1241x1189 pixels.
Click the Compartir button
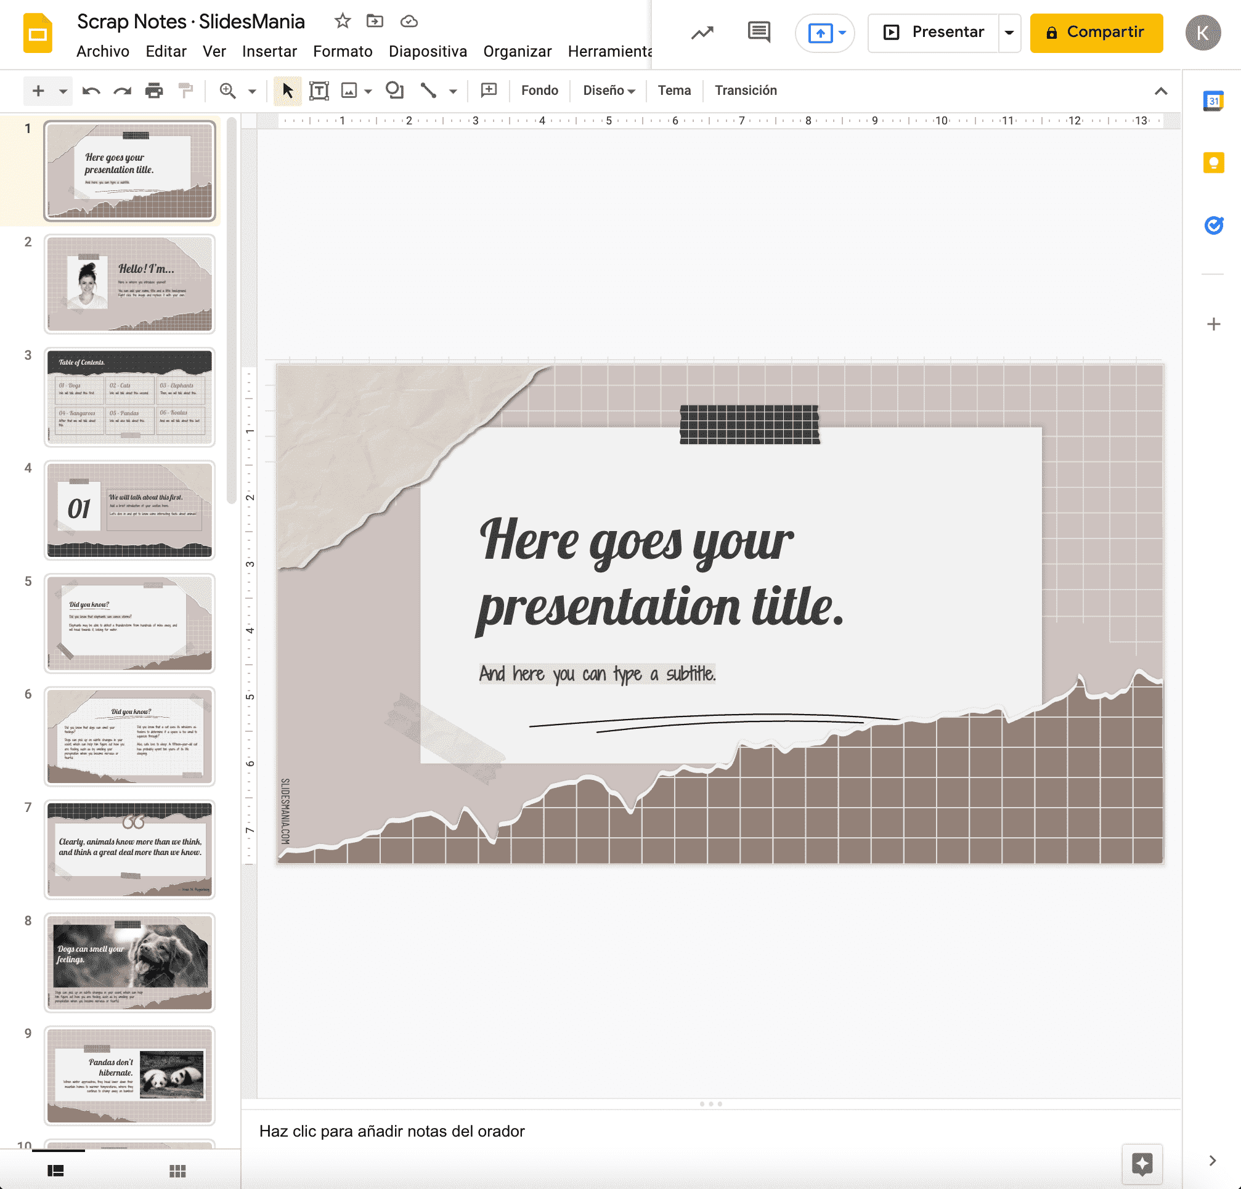pos(1096,32)
